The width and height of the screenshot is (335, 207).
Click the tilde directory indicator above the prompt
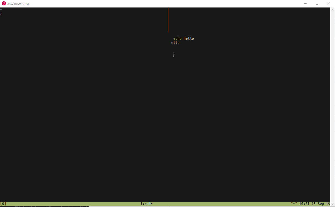point(1,9)
